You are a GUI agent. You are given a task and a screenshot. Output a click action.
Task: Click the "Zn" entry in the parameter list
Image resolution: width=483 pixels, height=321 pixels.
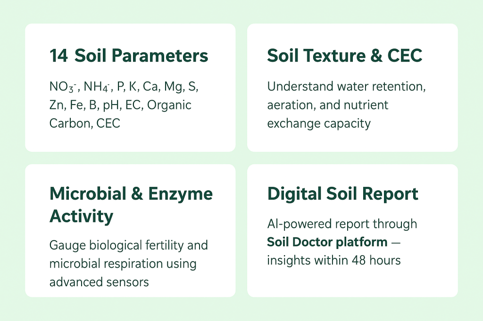click(x=56, y=105)
